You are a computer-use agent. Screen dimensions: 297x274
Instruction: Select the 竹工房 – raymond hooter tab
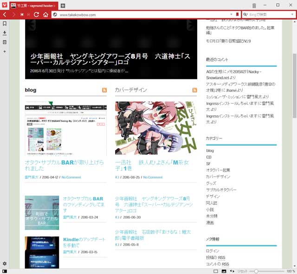tap(34, 6)
